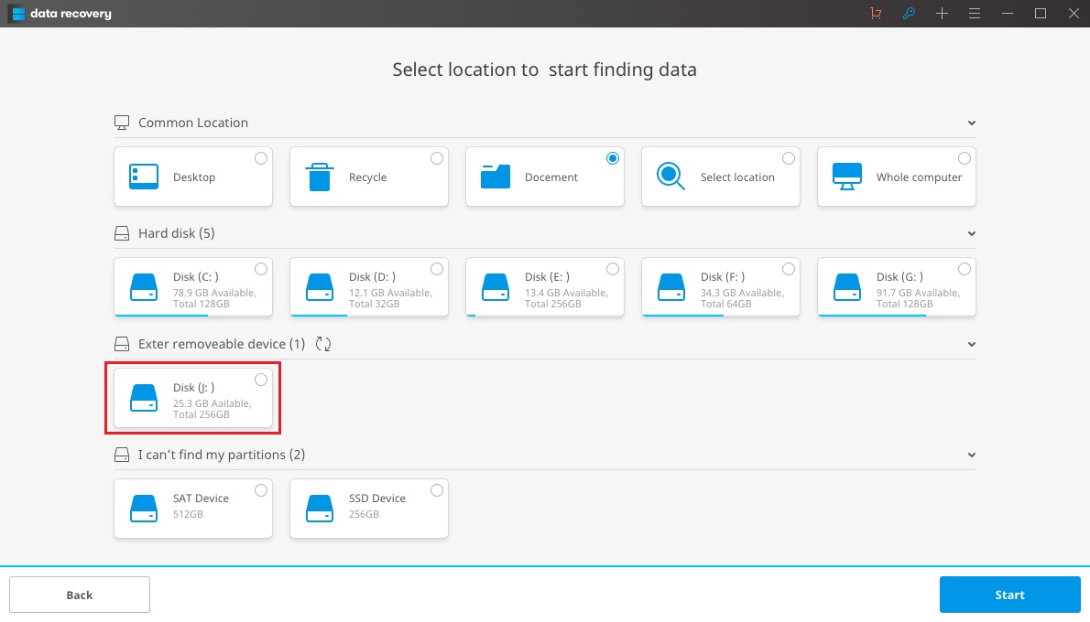Click the "25.3 GB Aailable" text

point(212,403)
